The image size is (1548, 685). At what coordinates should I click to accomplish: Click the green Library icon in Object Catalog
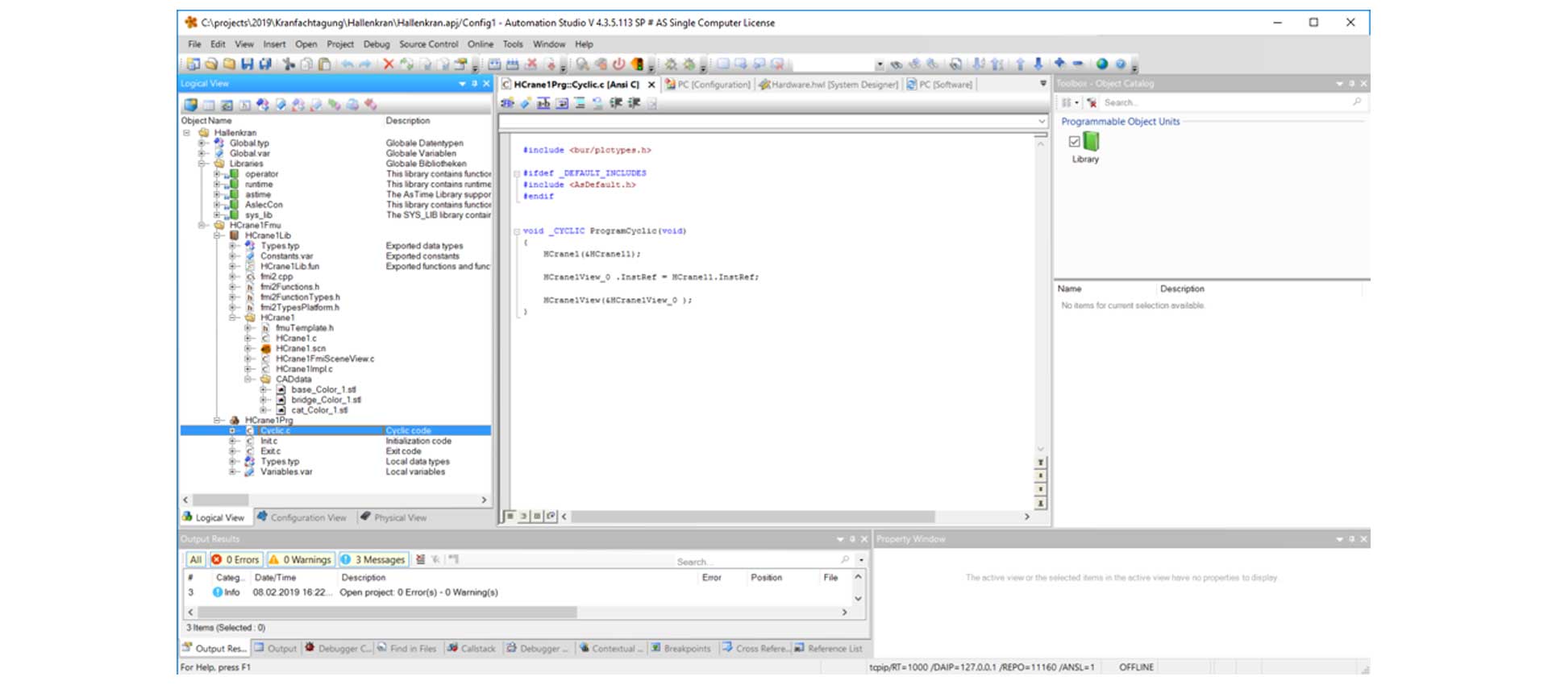click(x=1091, y=142)
